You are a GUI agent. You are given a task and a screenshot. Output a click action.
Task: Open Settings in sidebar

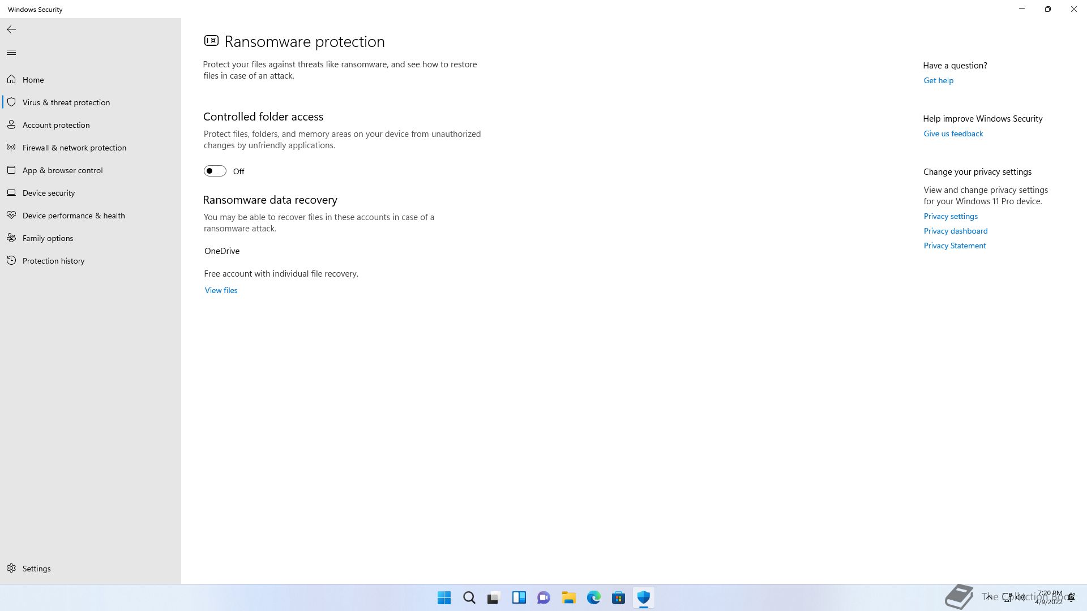tap(91, 569)
